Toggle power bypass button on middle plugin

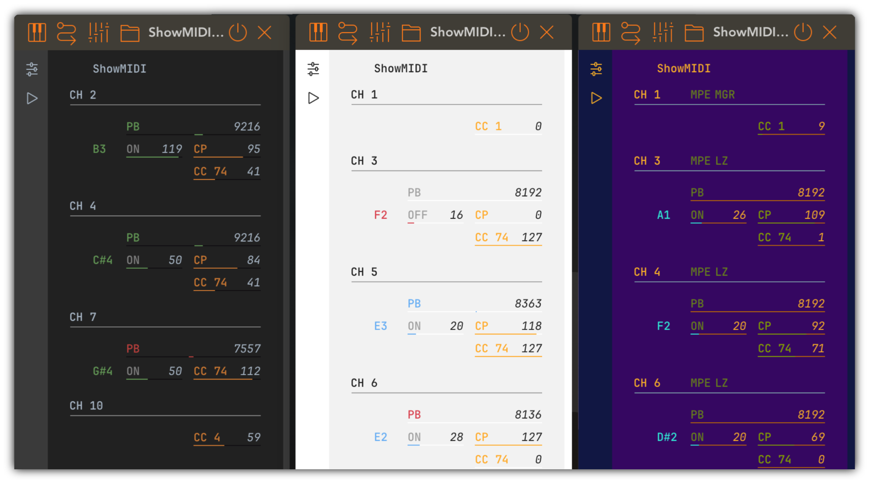520,33
